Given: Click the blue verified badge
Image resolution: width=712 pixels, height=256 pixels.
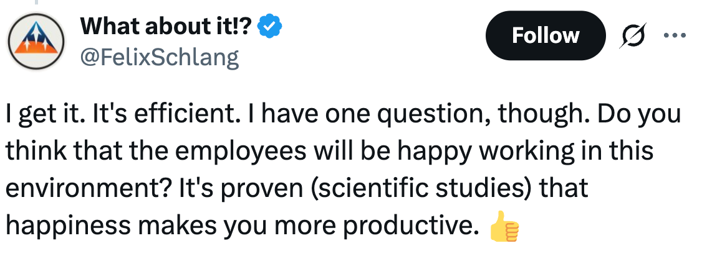Looking at the screenshot, I should (x=270, y=27).
